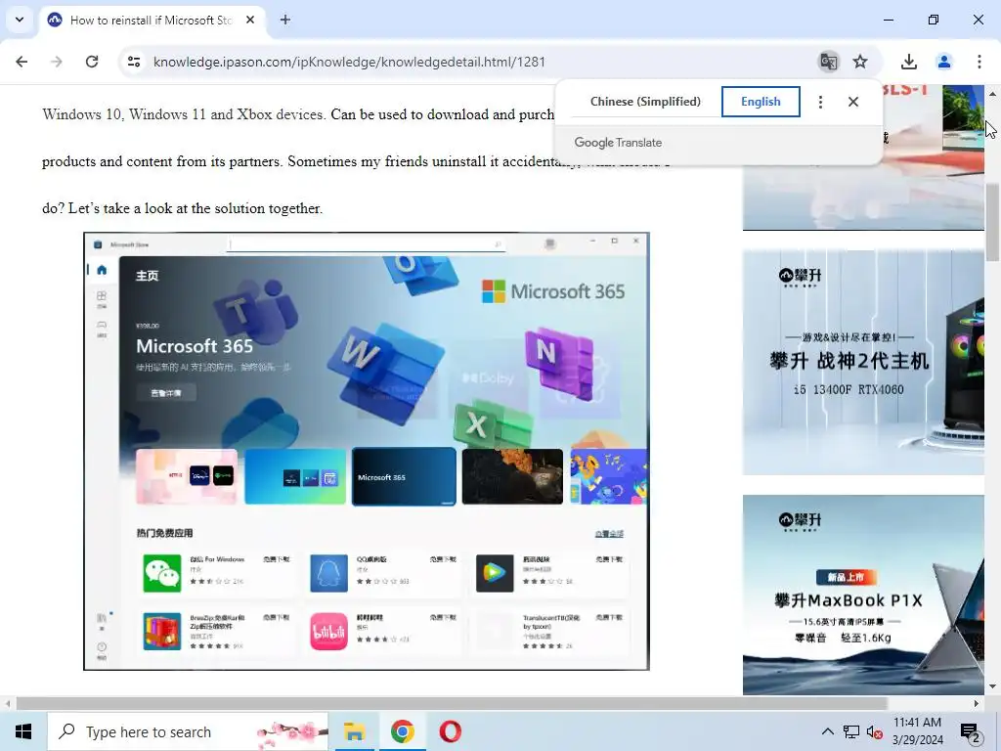View site information icon in address bar
Screen dimensions: 1001x751
[134, 62]
